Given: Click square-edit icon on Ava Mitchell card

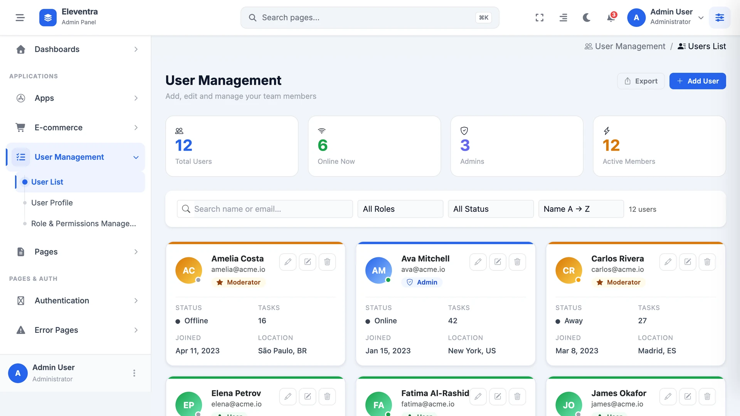Looking at the screenshot, I should pyautogui.click(x=498, y=262).
